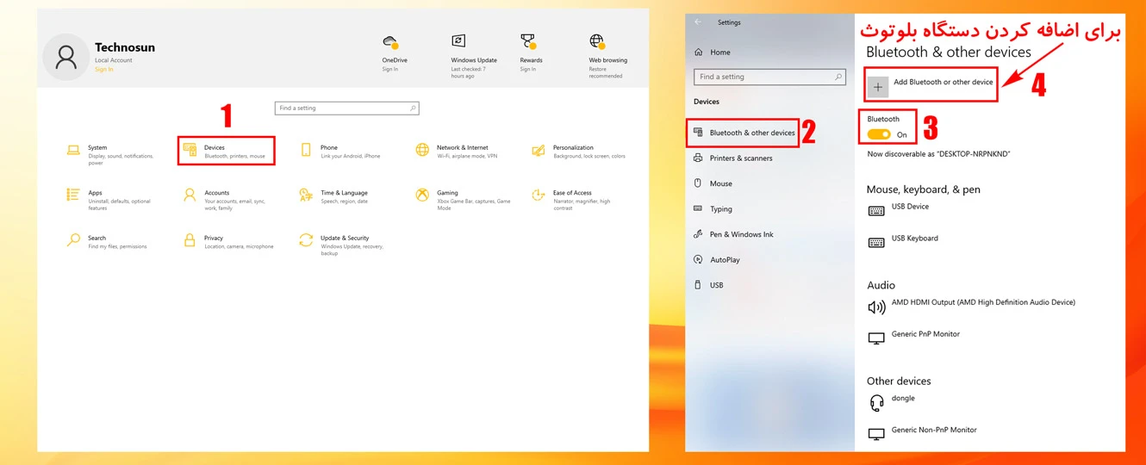Image resolution: width=1146 pixels, height=465 pixels.
Task: Open Update & Security icon
Action: pos(306,240)
